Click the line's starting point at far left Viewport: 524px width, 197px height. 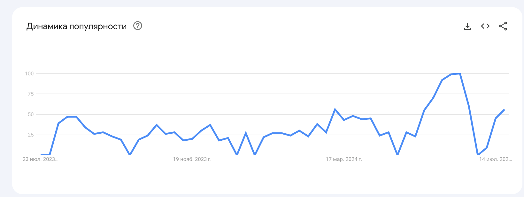point(41,155)
